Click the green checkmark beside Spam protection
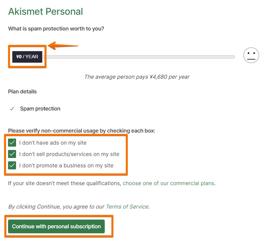The width and height of the screenshot is (270, 241). pos(12,109)
